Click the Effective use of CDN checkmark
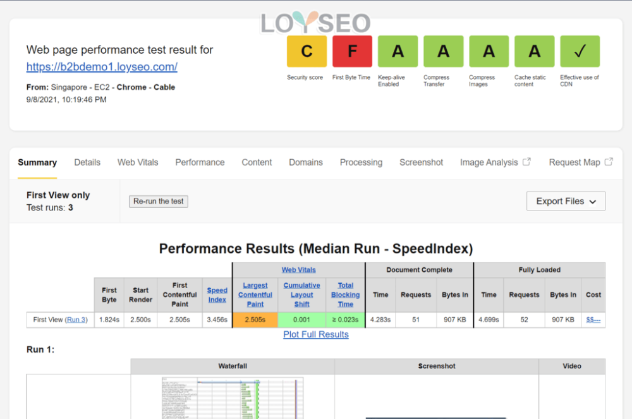The height and width of the screenshot is (419, 632). pyautogui.click(x=580, y=51)
